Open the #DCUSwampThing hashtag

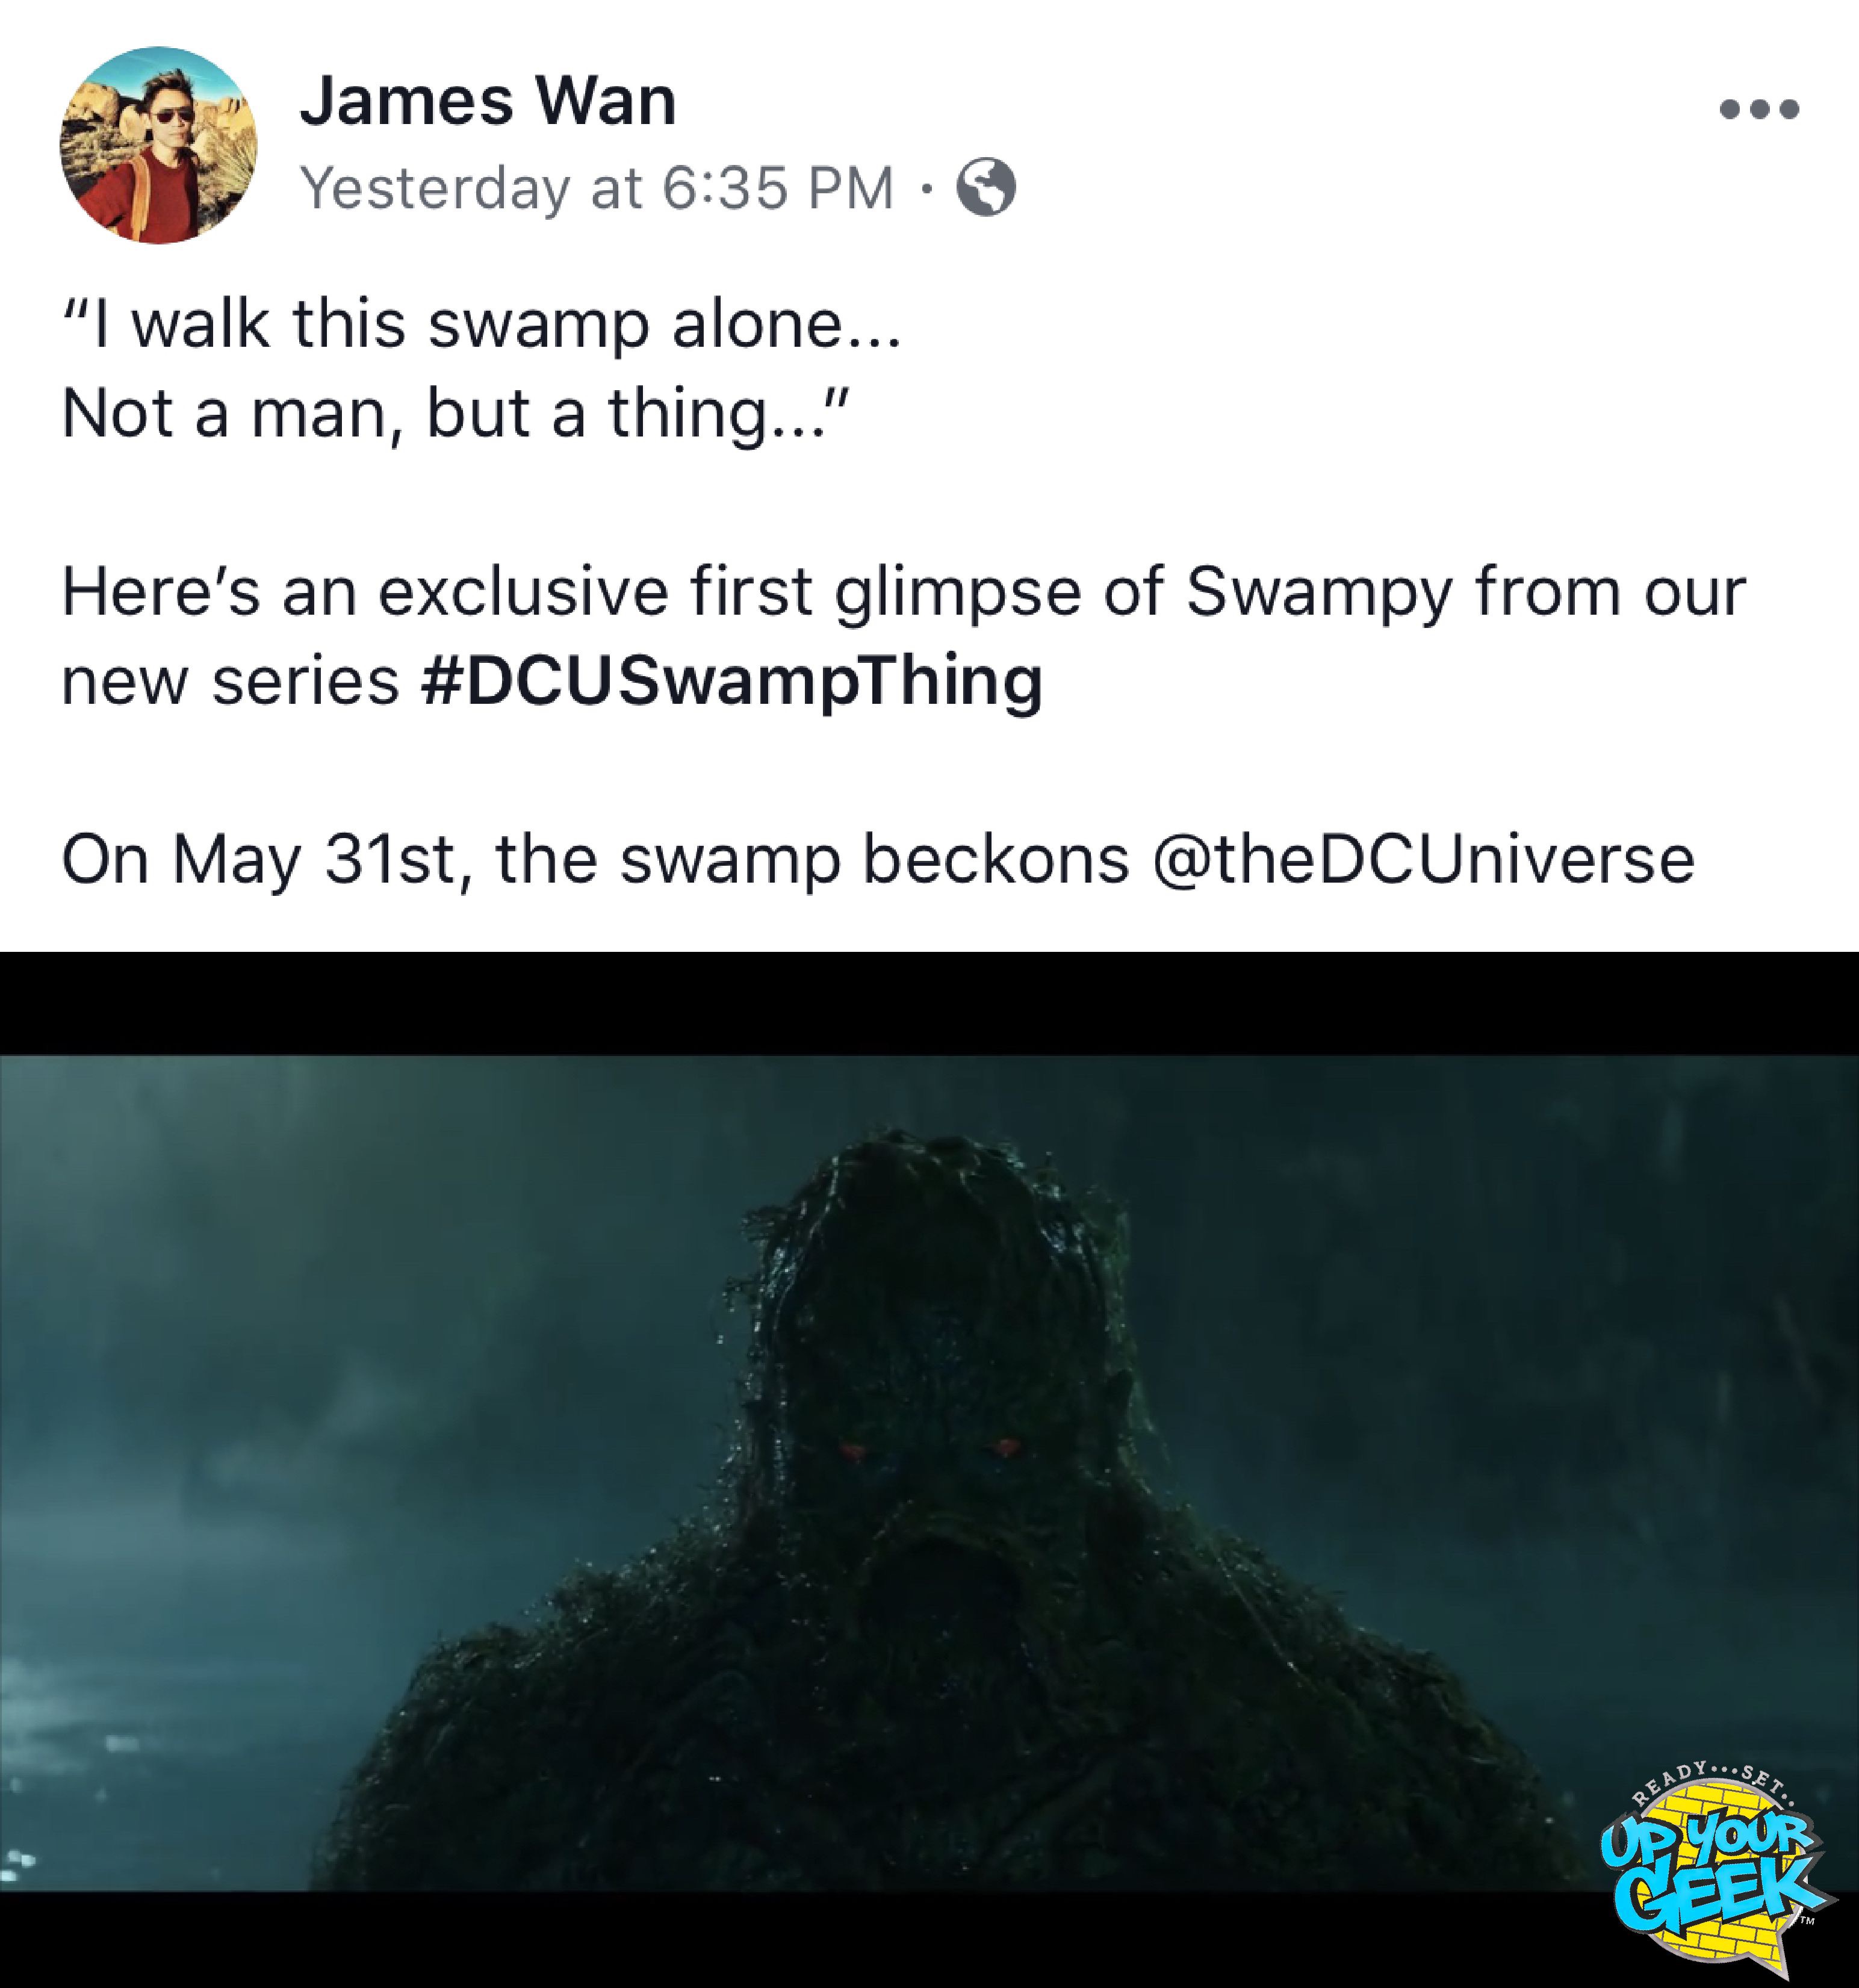[732, 681]
